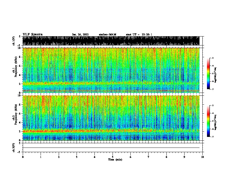Click the red 2 kHz band in ch.2 spectrogram
228x176 pixels.
(111, 131)
